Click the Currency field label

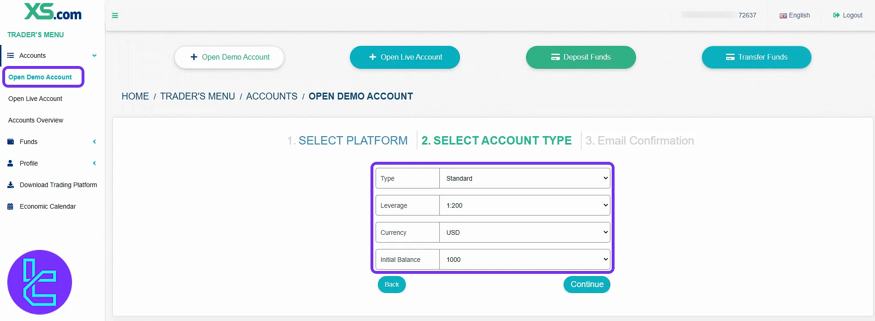tap(393, 232)
